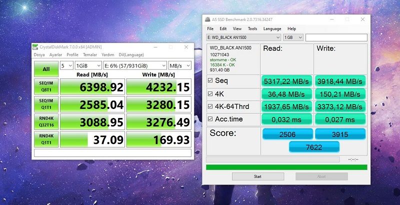Click the 150,21 MB/s 4K write value
The height and width of the screenshot is (205, 400).
point(340,94)
